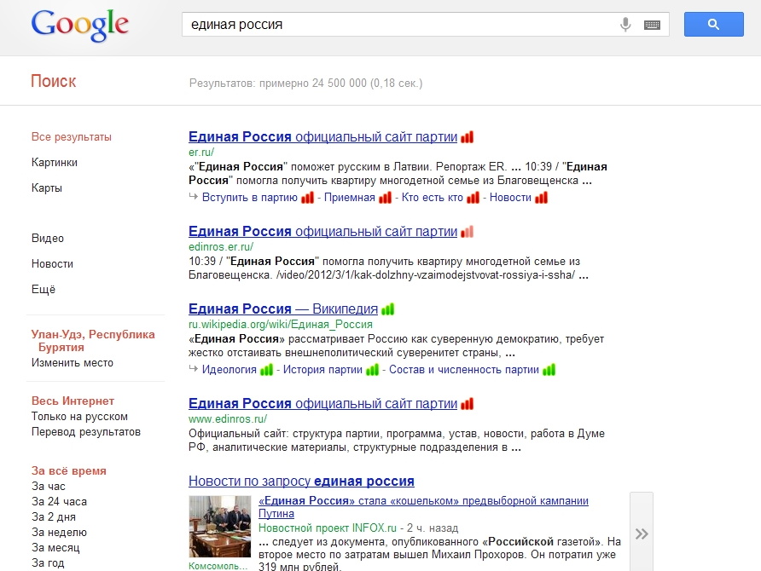This screenshot has height=571, width=761.
Task: Open the on-screen keyboard icon
Action: click(x=652, y=25)
